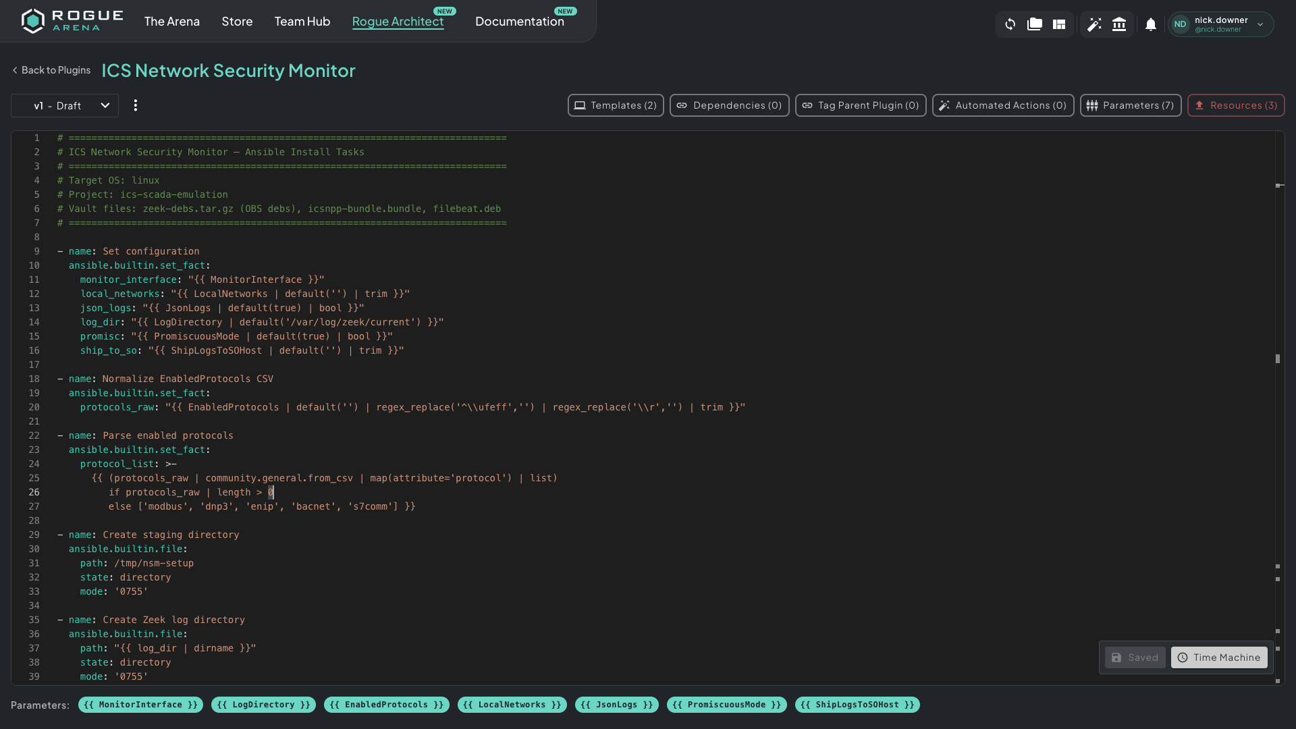Click the Saved floppy disk icon
Screen dimensions: 1296x729
[1116, 657]
